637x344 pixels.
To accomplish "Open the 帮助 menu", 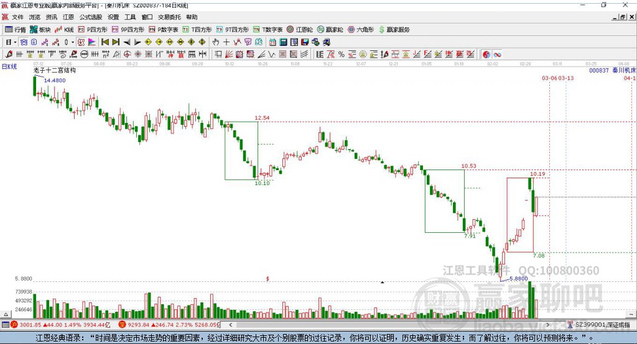I will 192,17.
